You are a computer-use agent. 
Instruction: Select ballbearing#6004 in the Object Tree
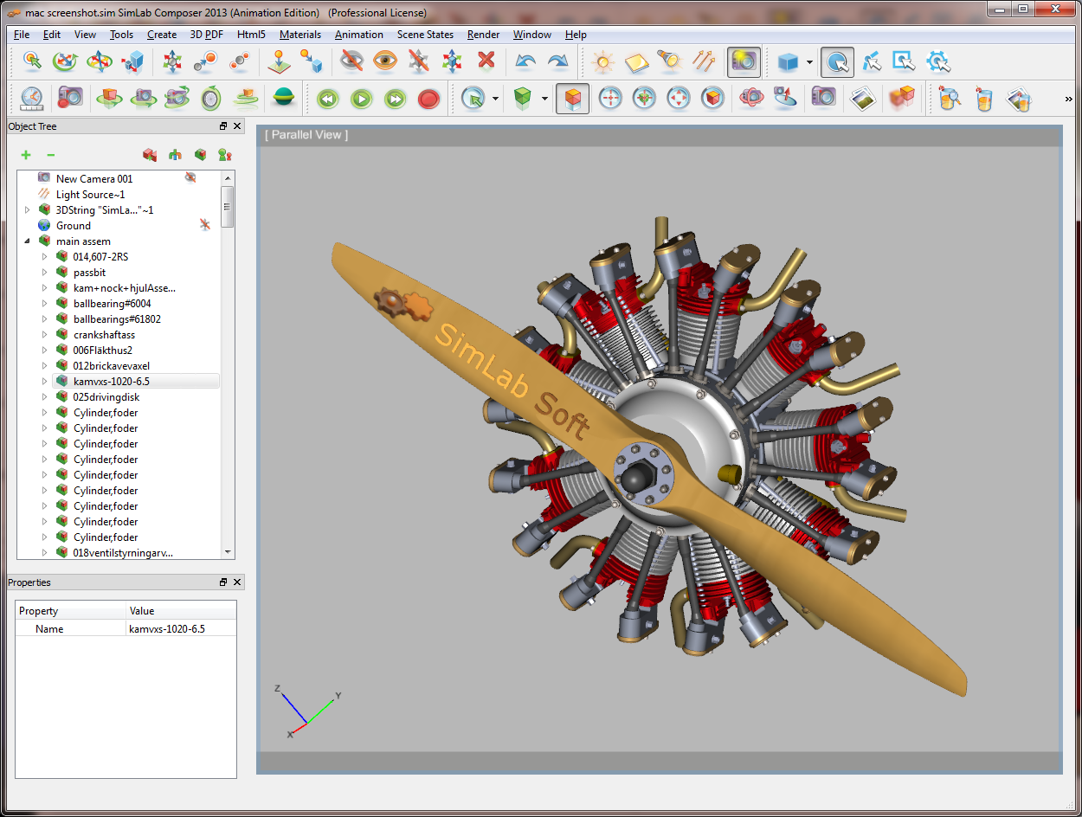(113, 303)
